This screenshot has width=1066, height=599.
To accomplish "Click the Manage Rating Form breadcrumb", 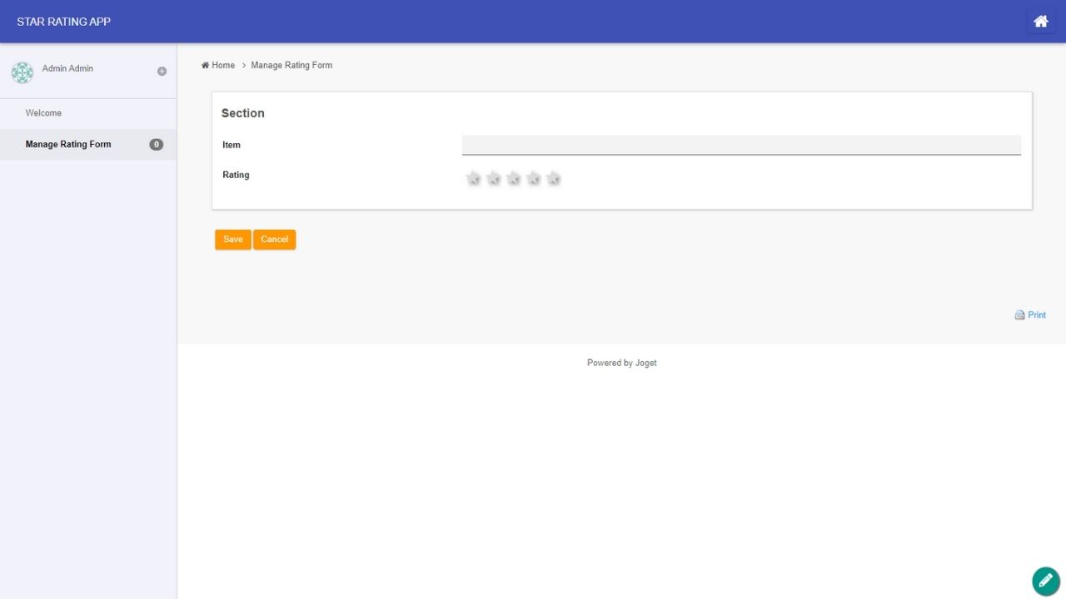I will point(291,65).
